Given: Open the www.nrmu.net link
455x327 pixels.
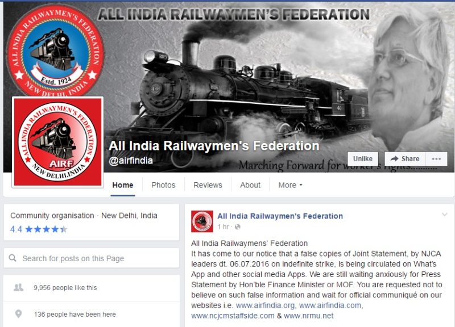Looking at the screenshot, I should pyautogui.click(x=309, y=316).
